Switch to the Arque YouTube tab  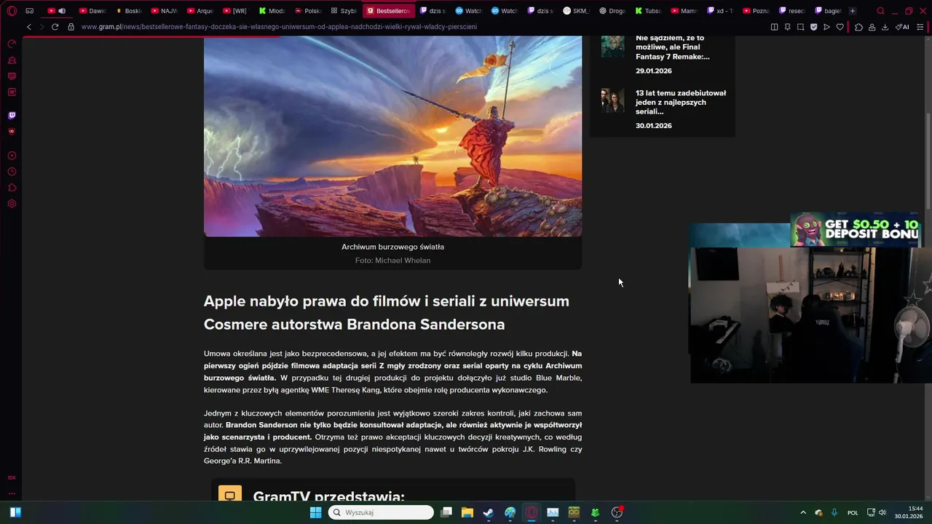tap(200, 11)
